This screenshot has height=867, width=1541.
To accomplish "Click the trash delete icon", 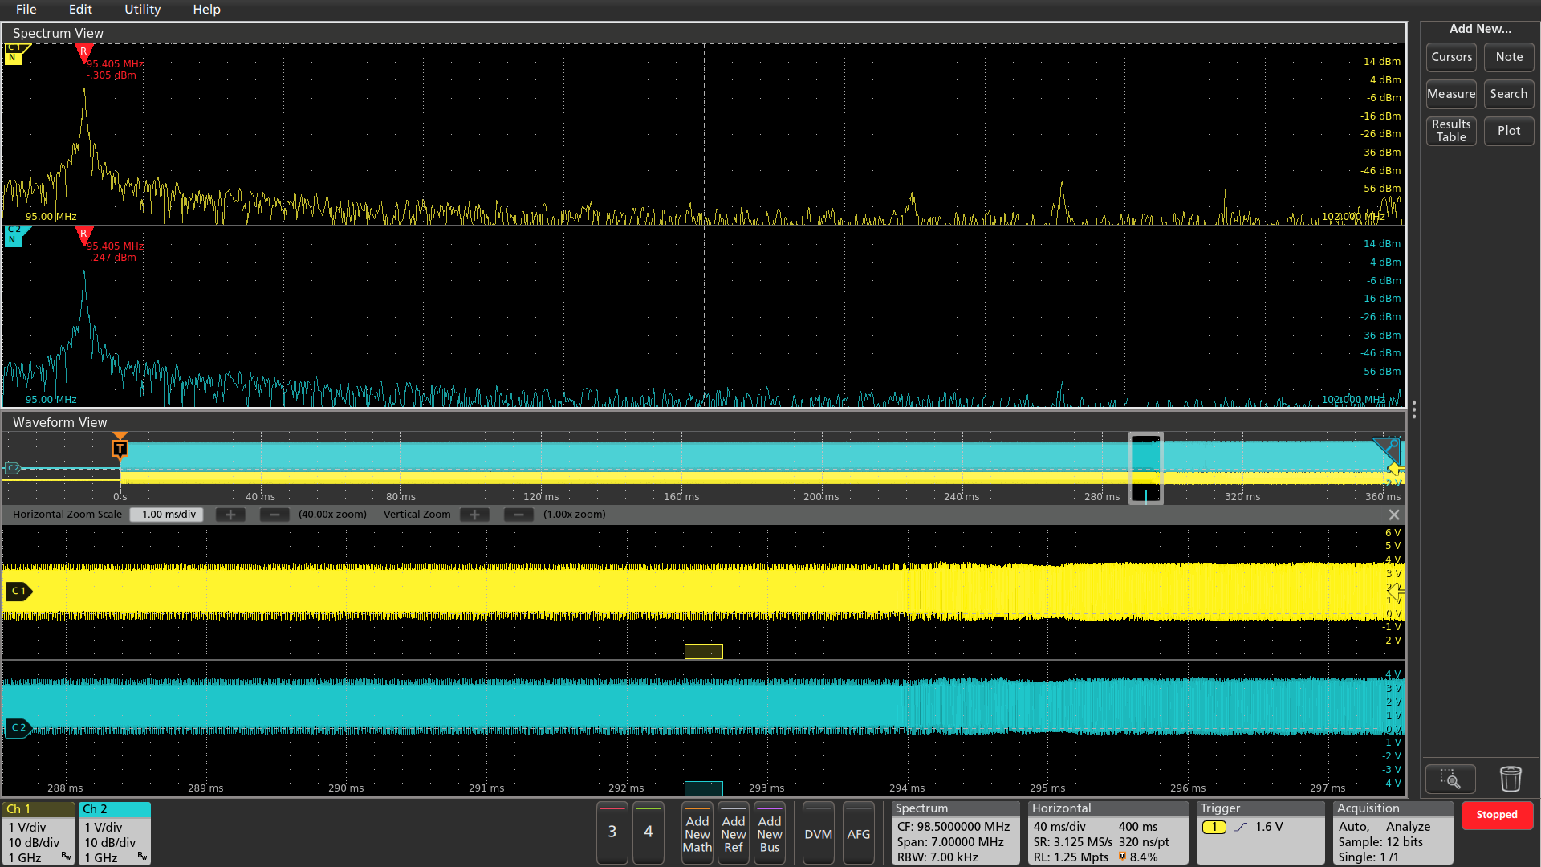I will pos(1511,778).
